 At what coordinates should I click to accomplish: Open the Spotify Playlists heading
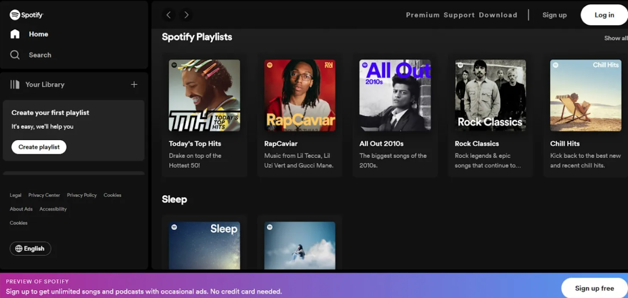197,37
